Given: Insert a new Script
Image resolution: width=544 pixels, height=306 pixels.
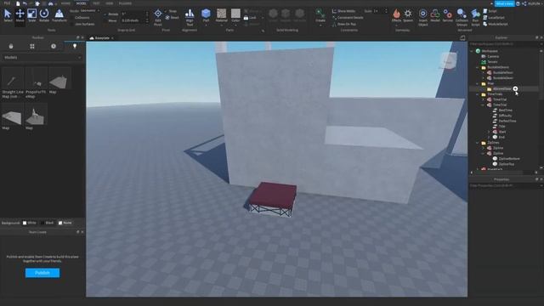Looking at the screenshot, I should [x=490, y=11].
